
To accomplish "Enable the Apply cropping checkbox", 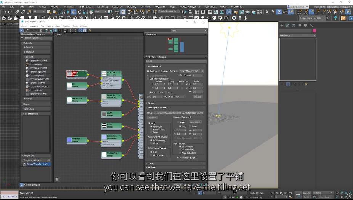I will (178, 122).
